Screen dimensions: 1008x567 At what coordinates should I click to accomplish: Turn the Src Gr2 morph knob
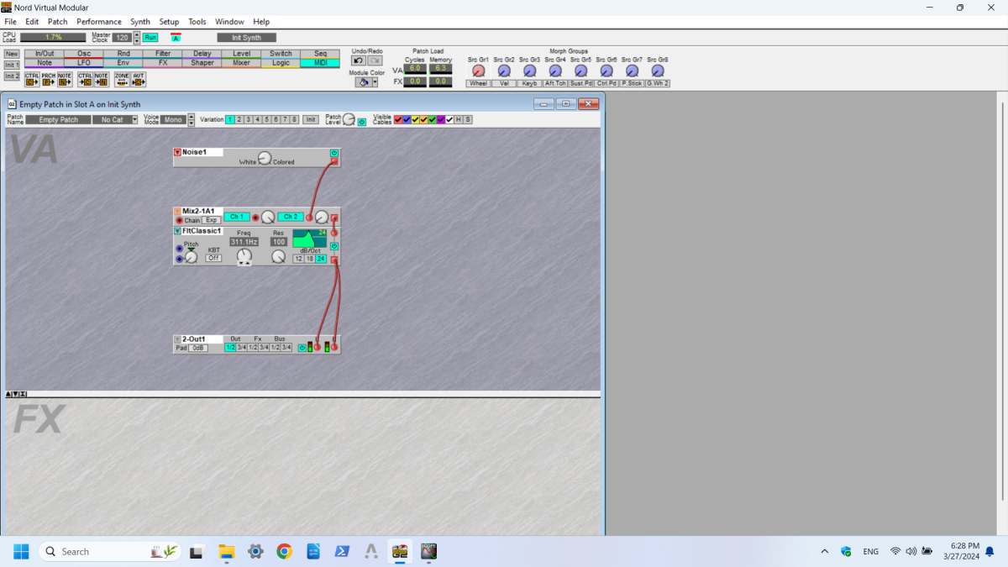[x=503, y=71]
